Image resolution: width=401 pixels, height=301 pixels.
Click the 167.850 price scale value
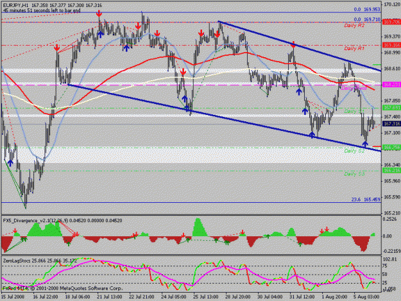(x=392, y=101)
